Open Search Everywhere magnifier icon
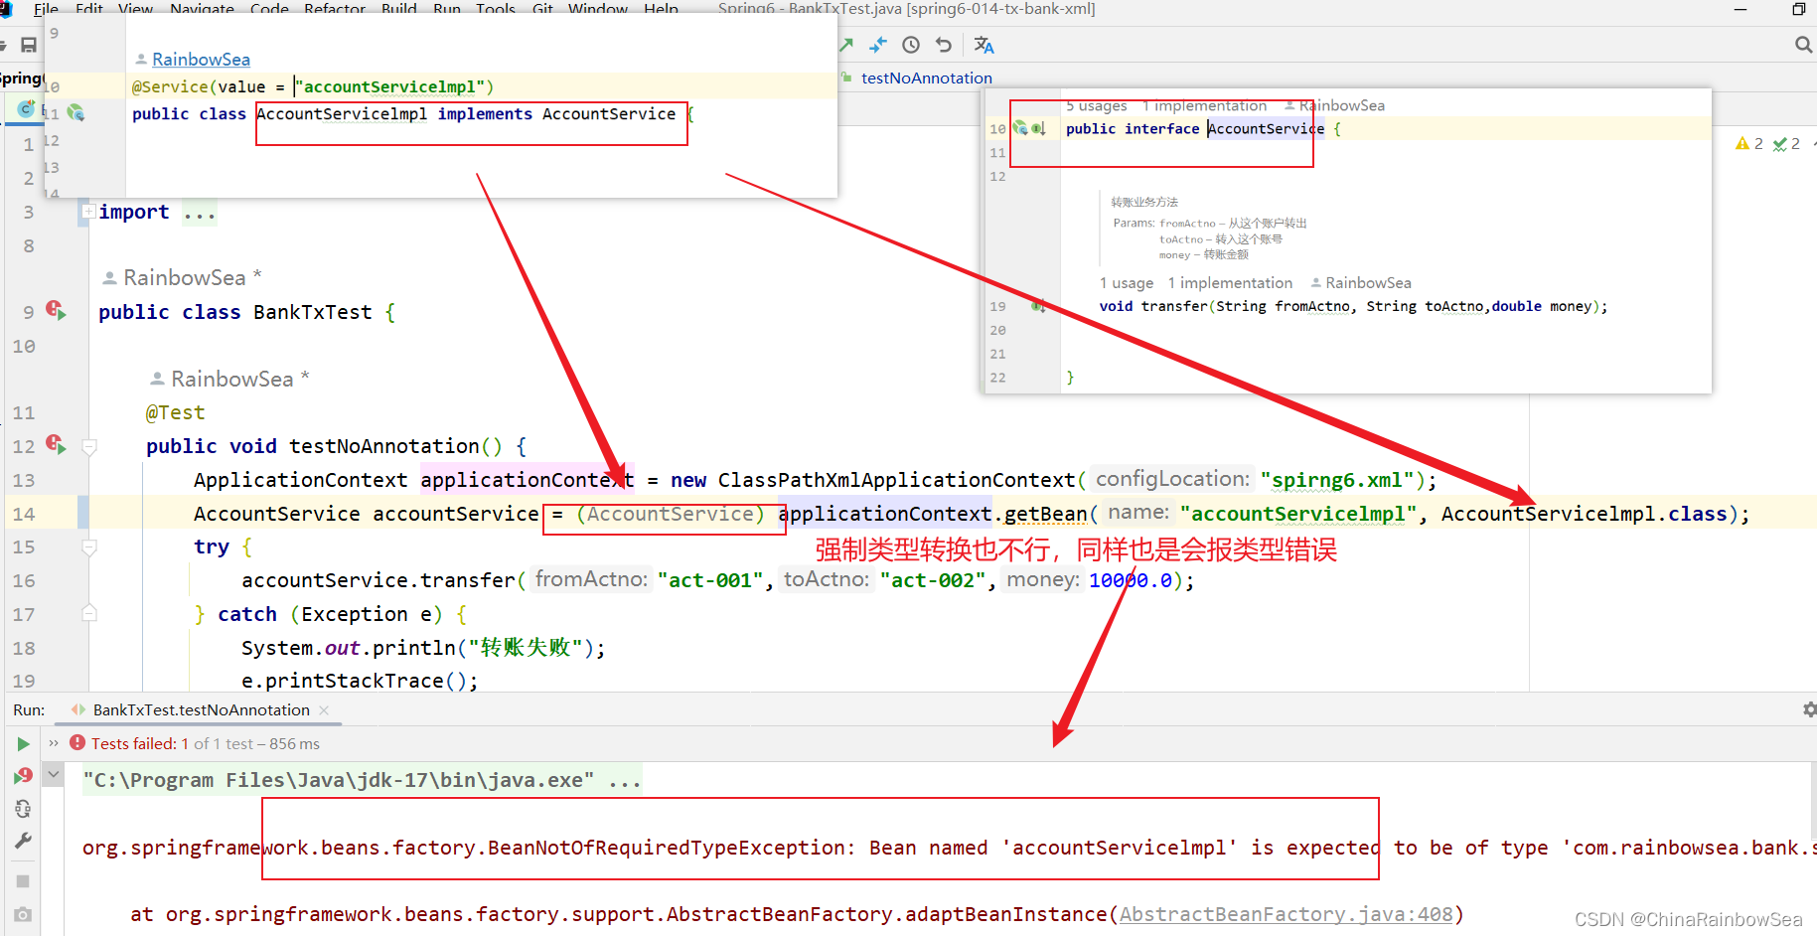Viewport: 1817px width, 936px height. pyautogui.click(x=1803, y=45)
